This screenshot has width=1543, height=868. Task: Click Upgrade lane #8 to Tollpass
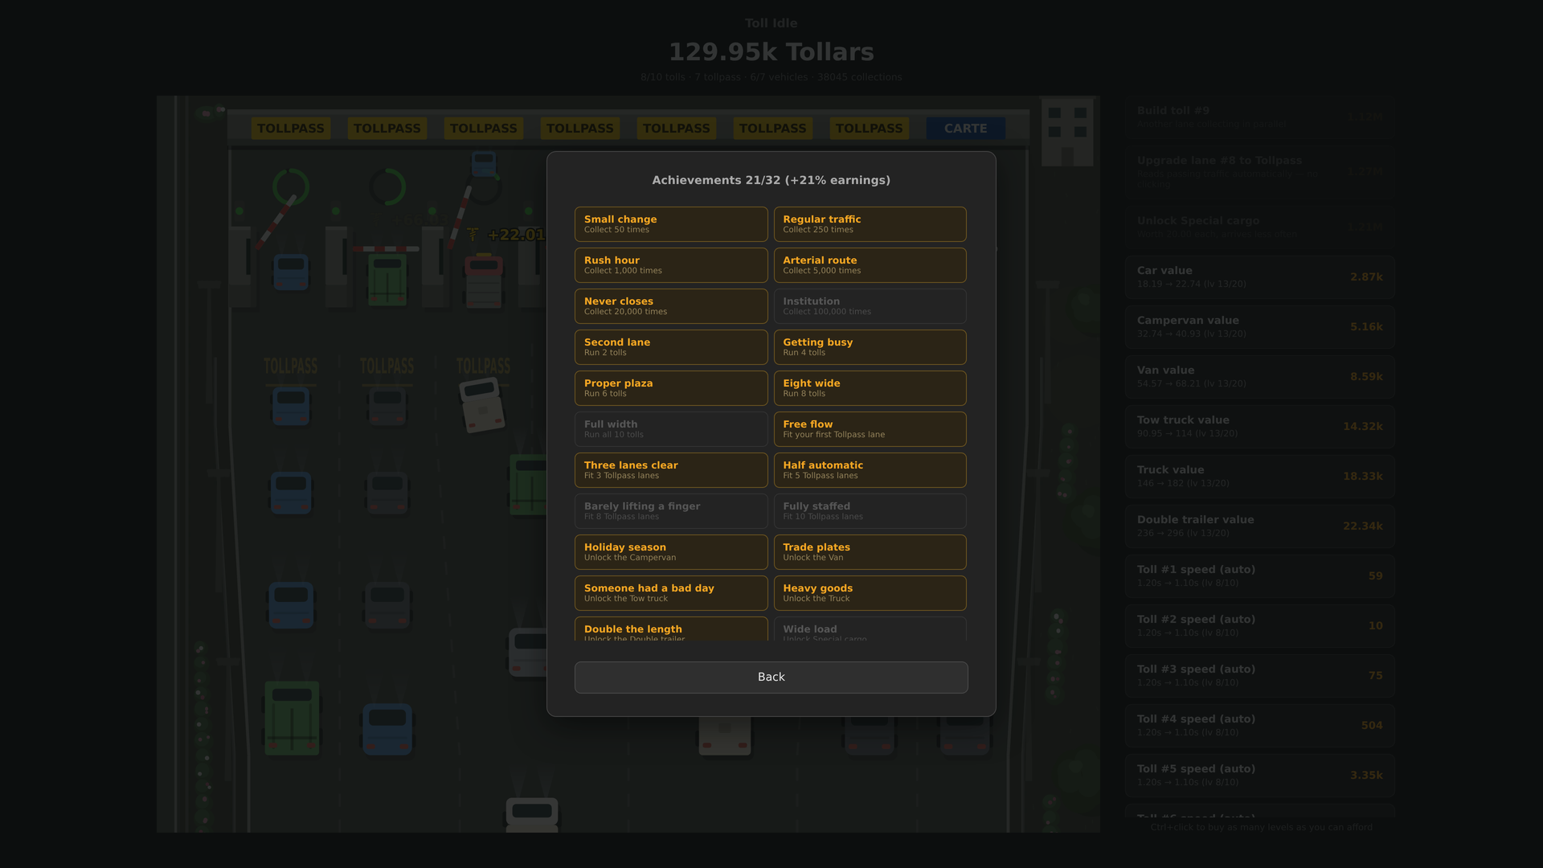click(x=1259, y=172)
